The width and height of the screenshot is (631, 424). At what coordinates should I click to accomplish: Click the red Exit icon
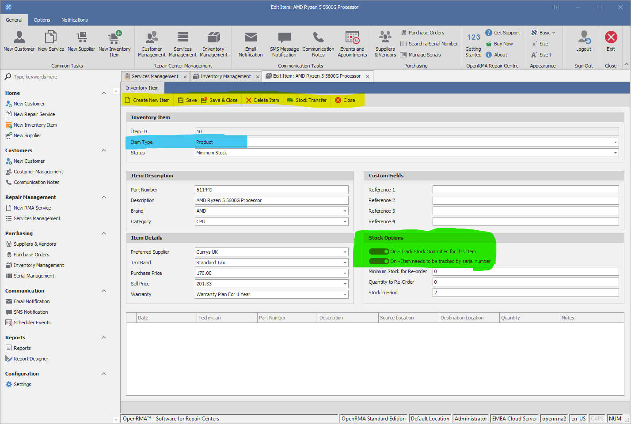(611, 41)
